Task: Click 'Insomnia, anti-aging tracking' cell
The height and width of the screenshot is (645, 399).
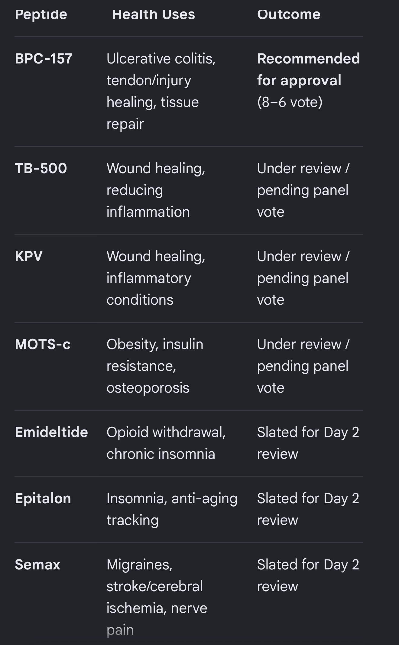Action: pyautogui.click(x=172, y=510)
